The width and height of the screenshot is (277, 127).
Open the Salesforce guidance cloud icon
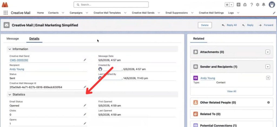245,5
